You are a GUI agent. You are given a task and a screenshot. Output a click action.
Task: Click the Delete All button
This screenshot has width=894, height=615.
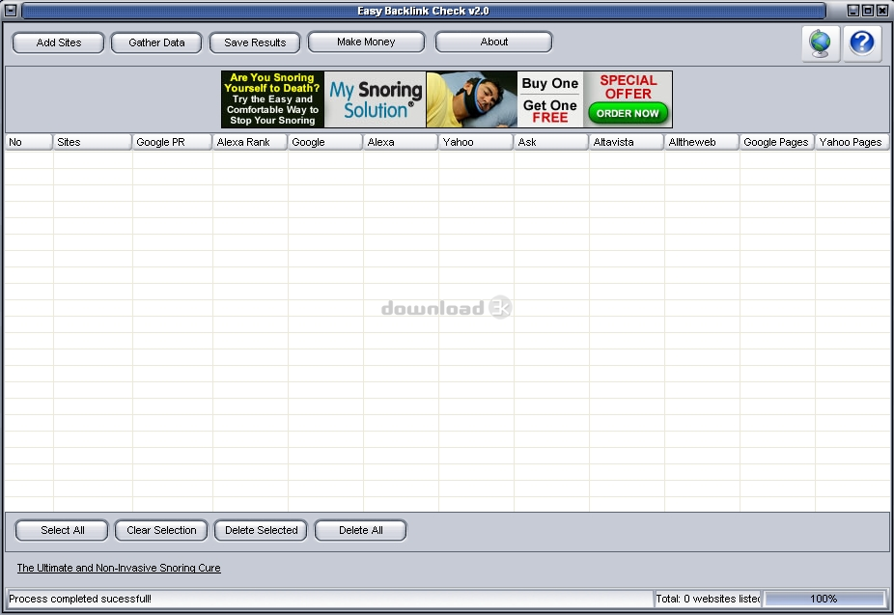(361, 530)
